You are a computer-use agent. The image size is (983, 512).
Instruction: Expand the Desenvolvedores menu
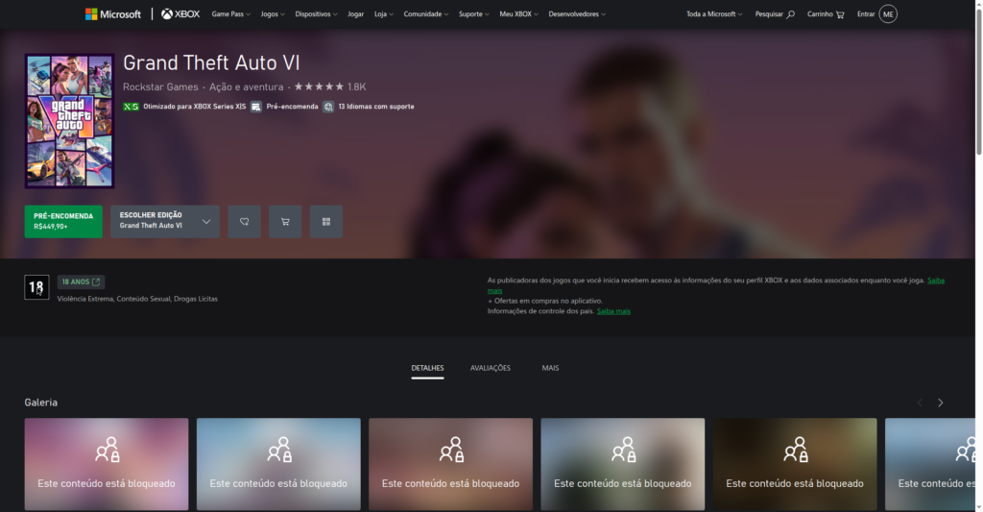point(577,13)
